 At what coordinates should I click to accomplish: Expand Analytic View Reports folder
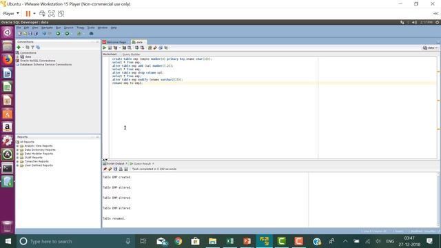[17, 146]
